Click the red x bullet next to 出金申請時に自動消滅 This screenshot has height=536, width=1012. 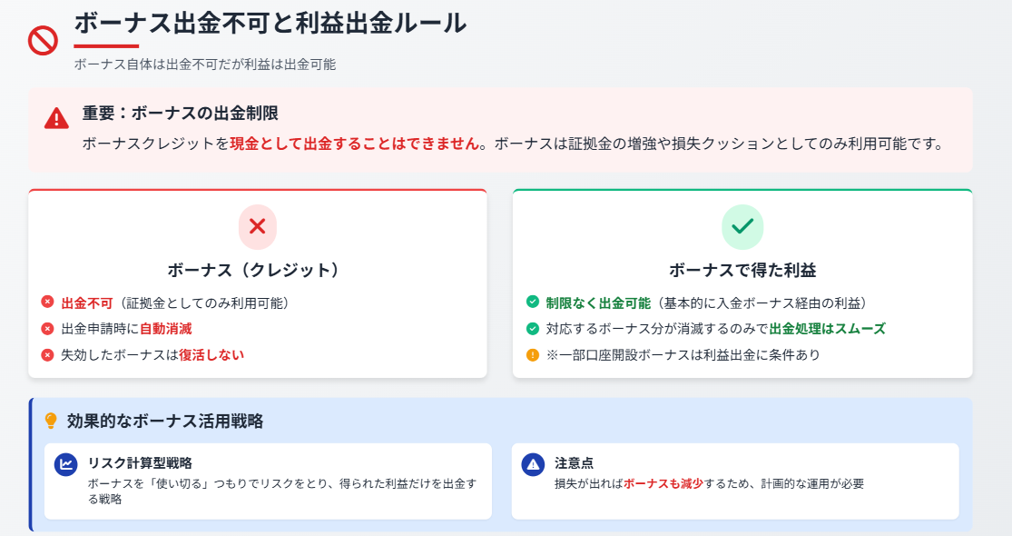48,329
